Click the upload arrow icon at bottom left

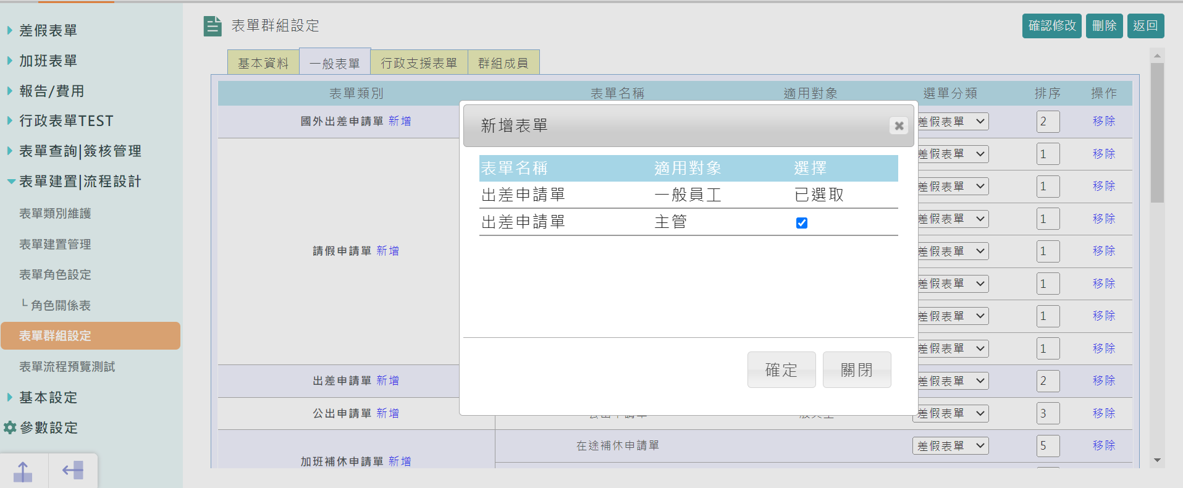(x=23, y=471)
